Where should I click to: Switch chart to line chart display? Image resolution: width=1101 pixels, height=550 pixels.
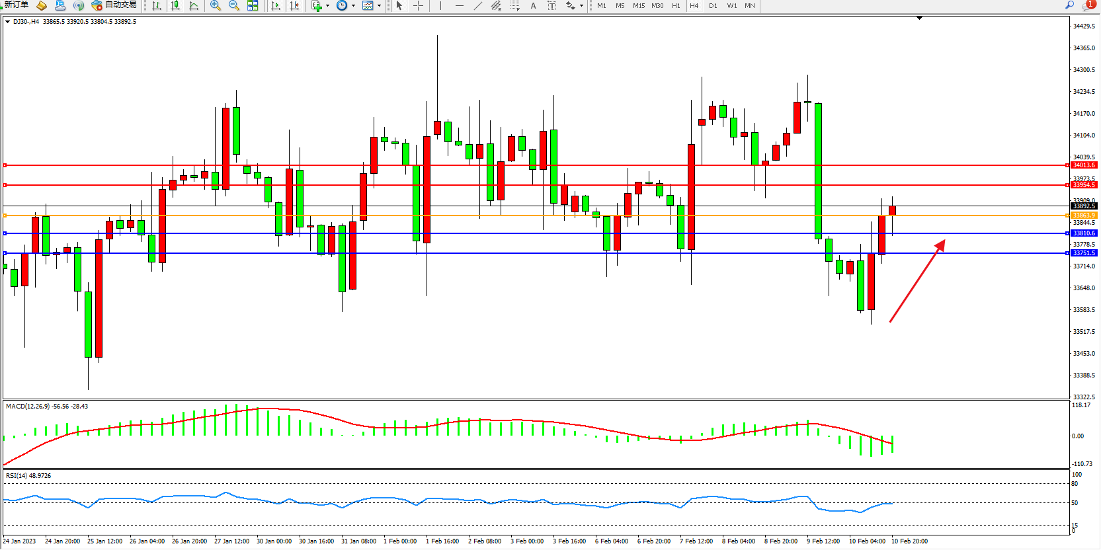point(194,5)
